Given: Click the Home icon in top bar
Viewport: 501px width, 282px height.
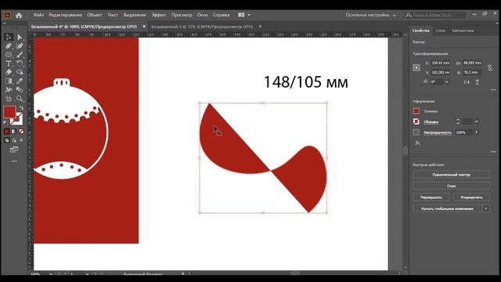Looking at the screenshot, I should [19, 15].
